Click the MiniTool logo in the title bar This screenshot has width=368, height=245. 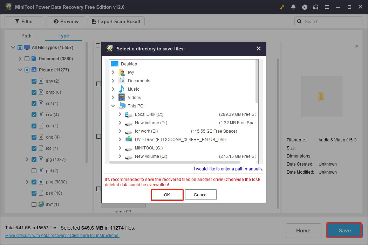tap(8, 7)
